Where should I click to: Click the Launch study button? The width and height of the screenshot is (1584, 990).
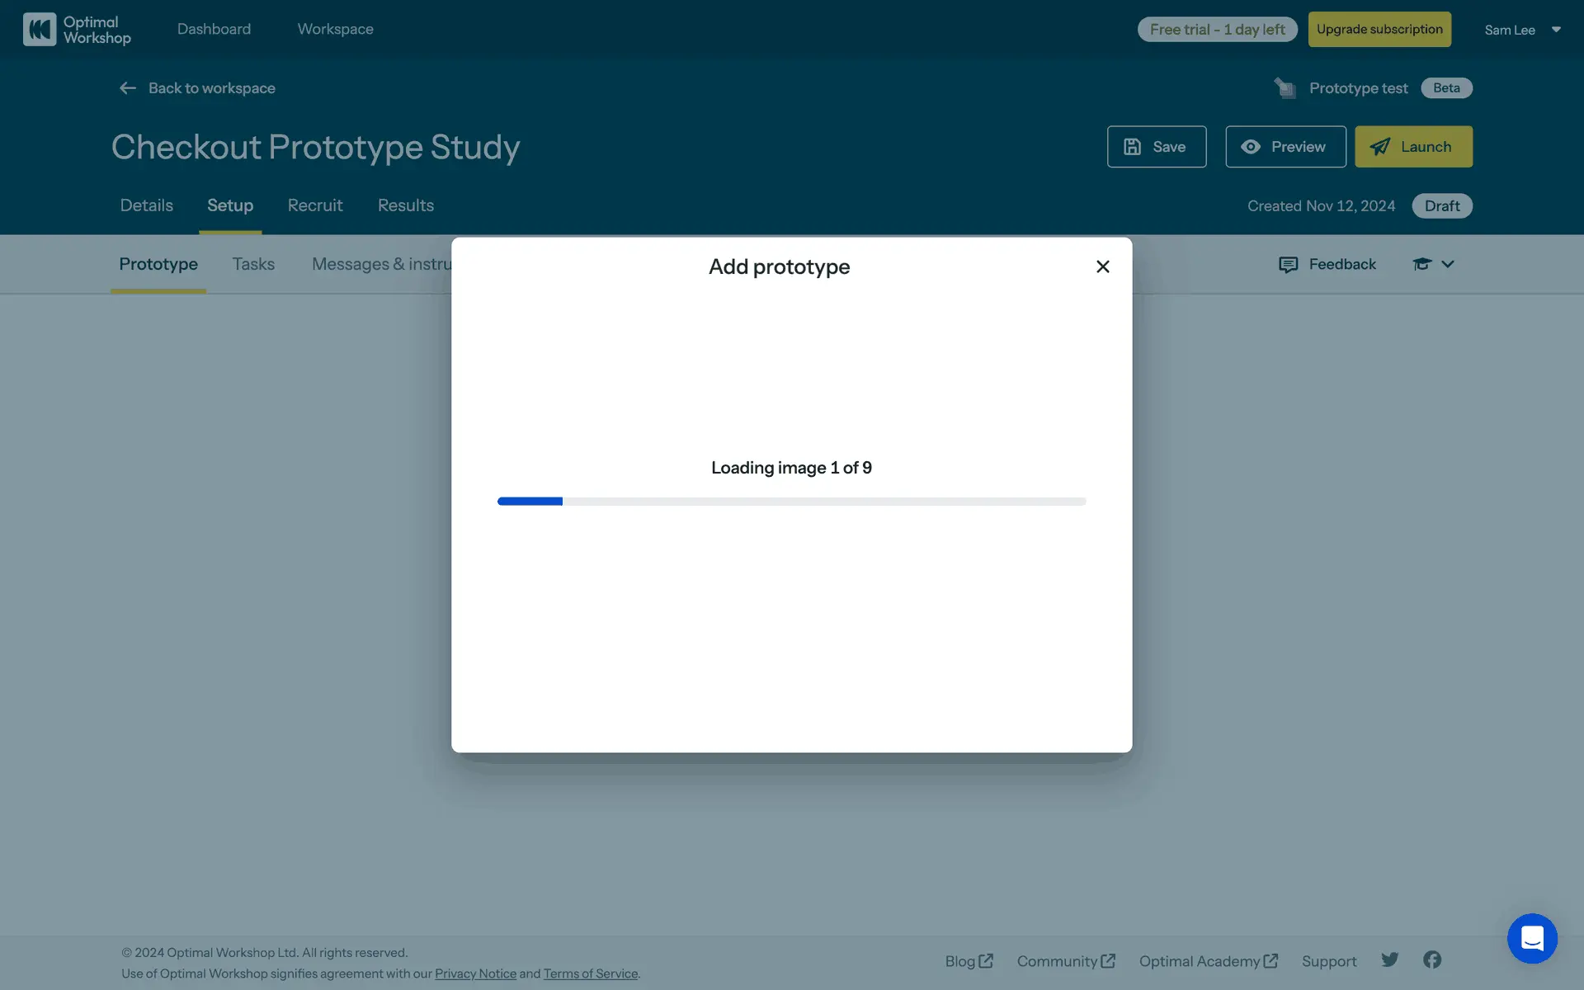1413,147
